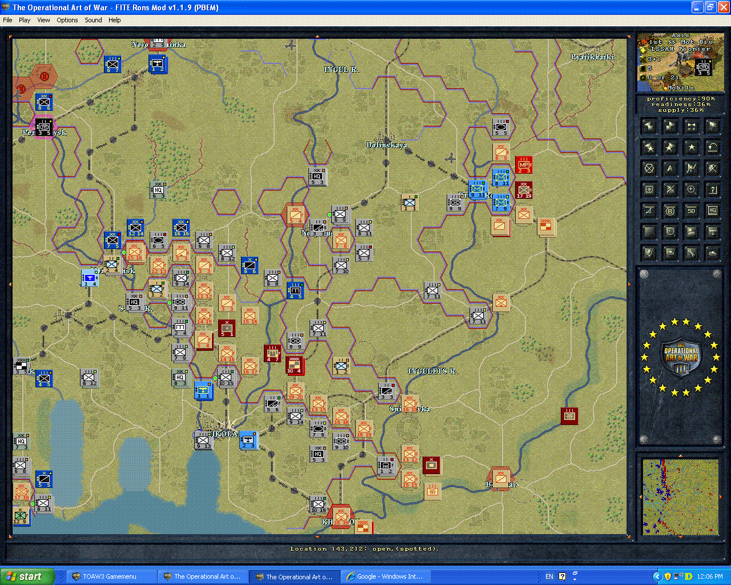Select the HQ counter at the map's left edge

pos(21,441)
